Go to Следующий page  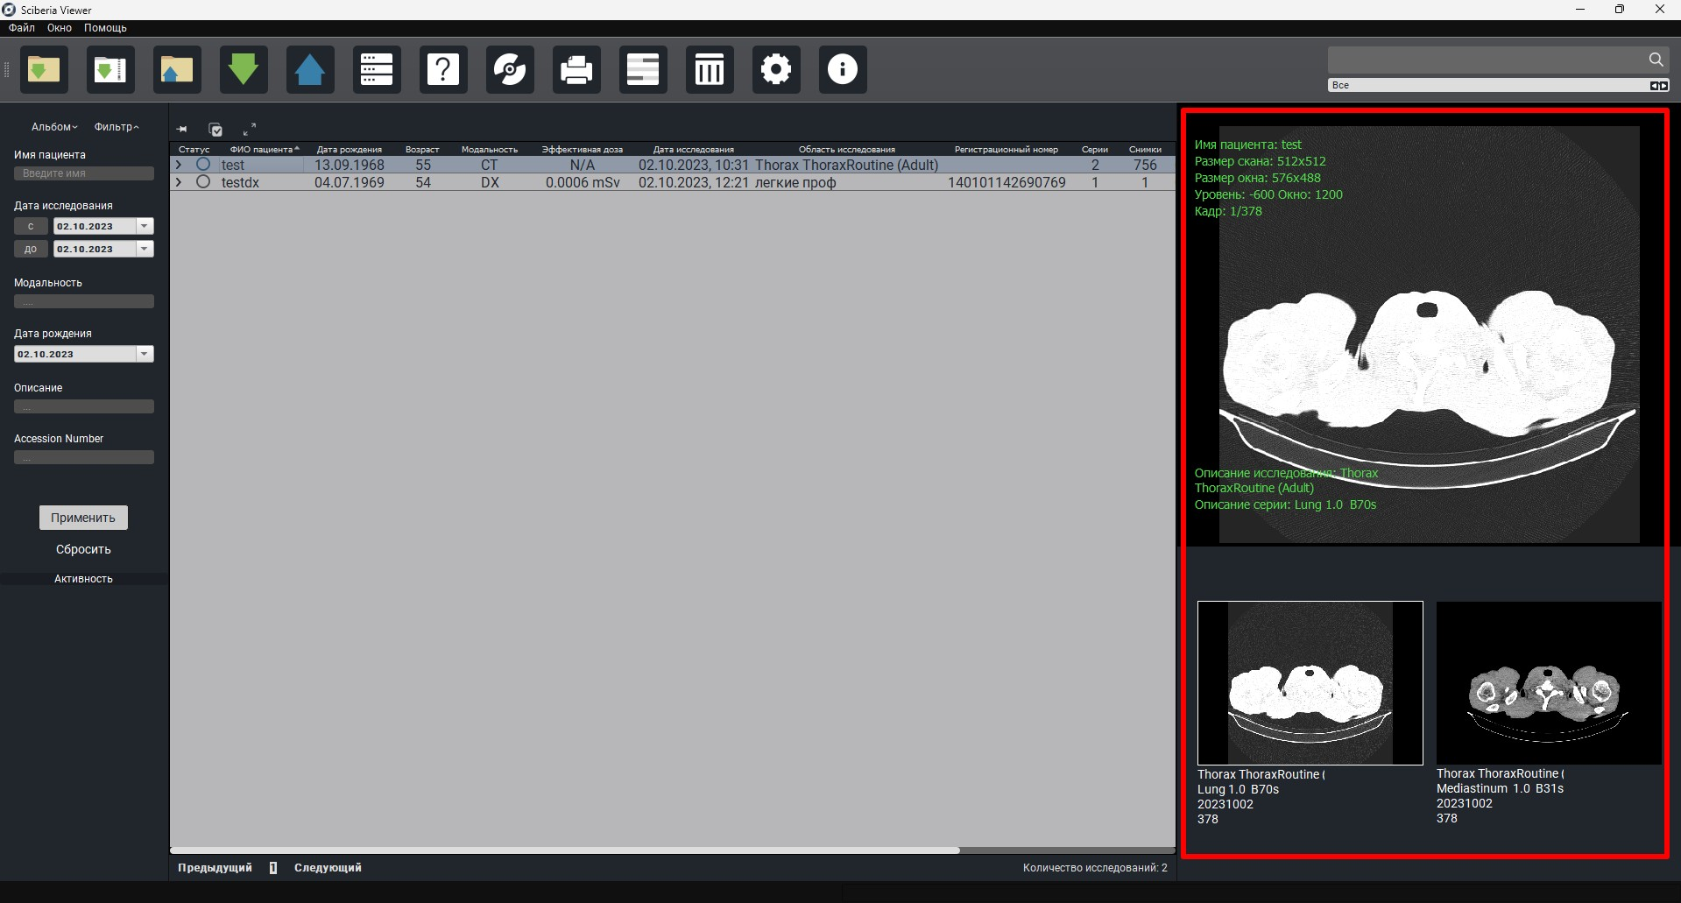(328, 868)
